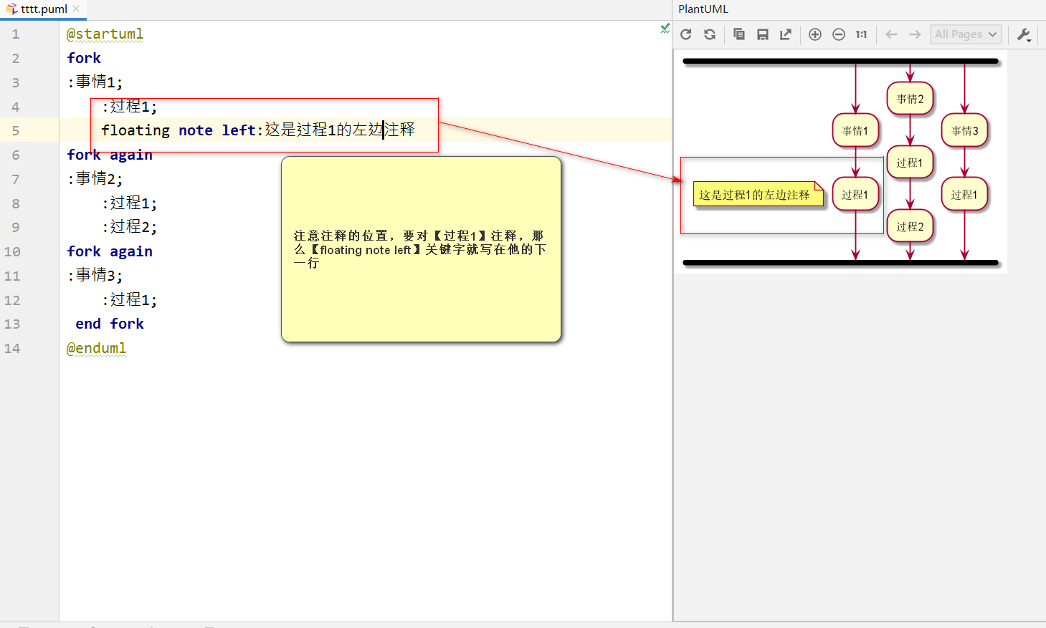Image resolution: width=1046 pixels, height=628 pixels.
Task: Zoom in on the diagram preview
Action: pos(814,34)
